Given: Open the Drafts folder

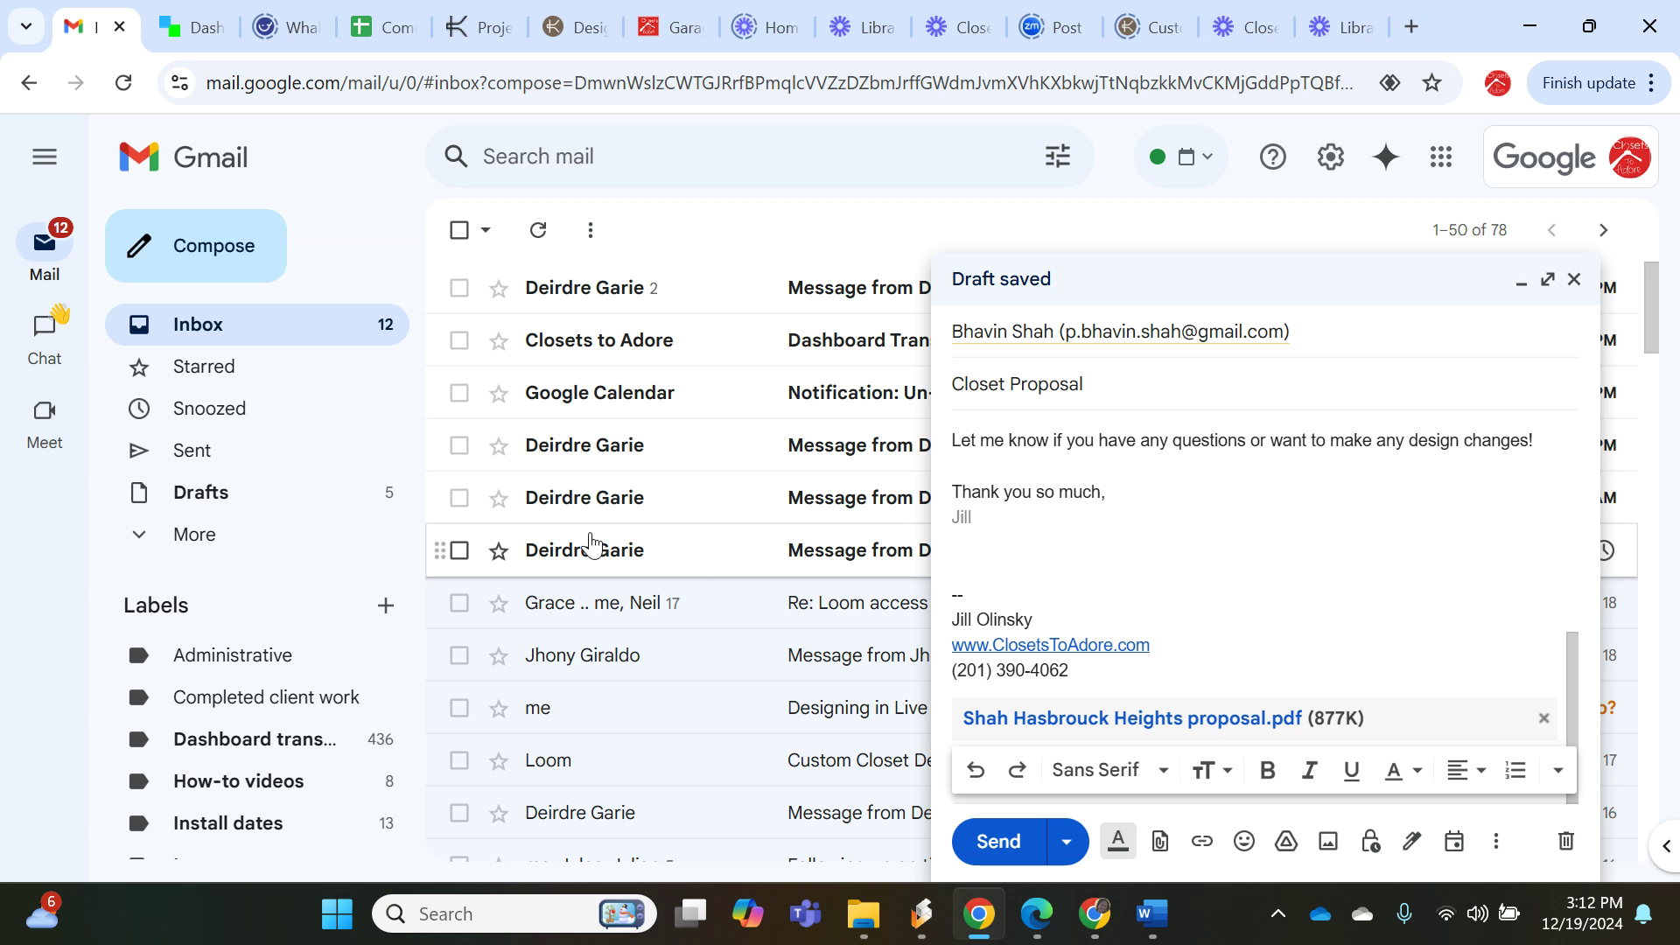Looking at the screenshot, I should click(x=200, y=493).
